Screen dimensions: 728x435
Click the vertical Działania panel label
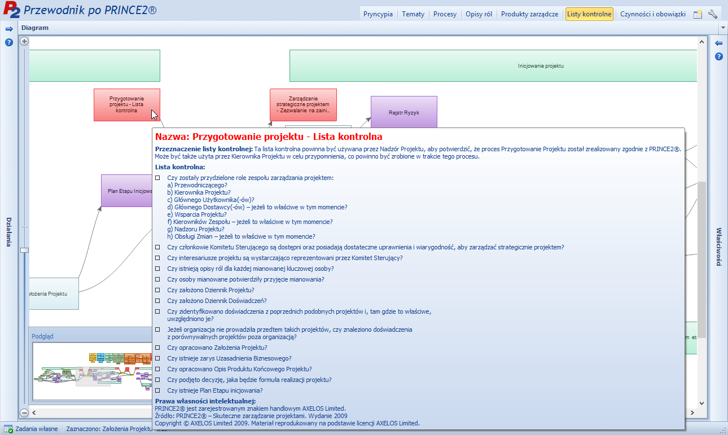click(x=9, y=232)
